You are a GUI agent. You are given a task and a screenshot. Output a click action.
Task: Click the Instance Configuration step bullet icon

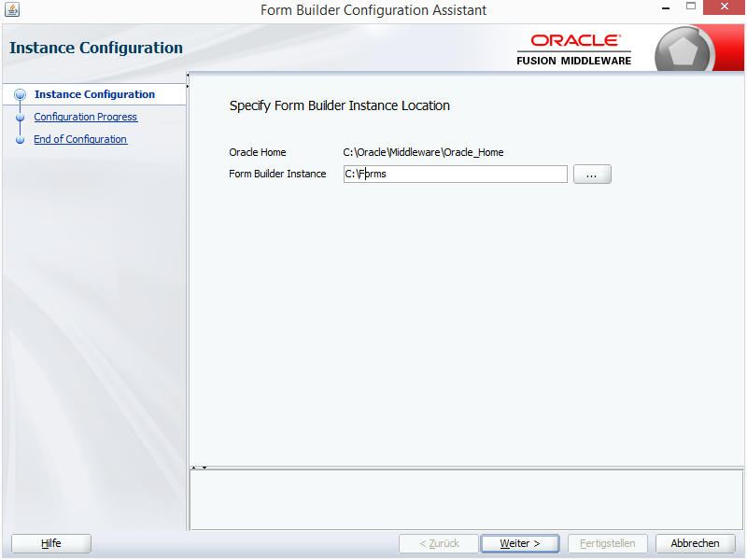[x=20, y=95]
